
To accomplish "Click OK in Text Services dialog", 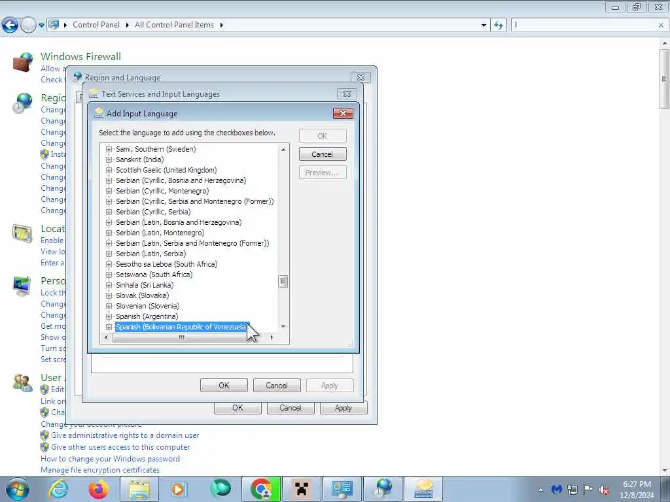I will click(224, 386).
